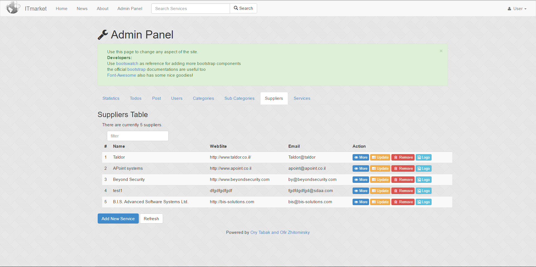Switch to the Todos tab
This screenshot has height=267, width=536.
136,98
